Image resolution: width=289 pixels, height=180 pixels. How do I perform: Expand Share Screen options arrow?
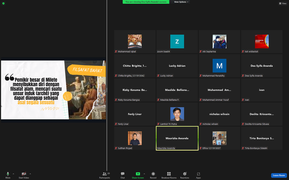point(144,174)
